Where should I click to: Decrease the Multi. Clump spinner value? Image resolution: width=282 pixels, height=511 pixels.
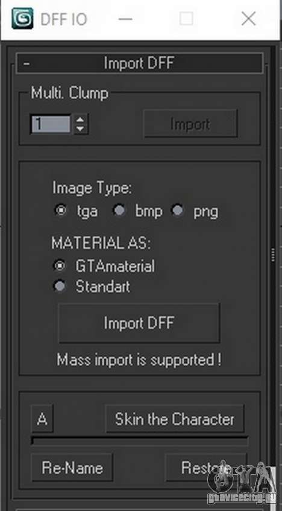[x=80, y=129]
